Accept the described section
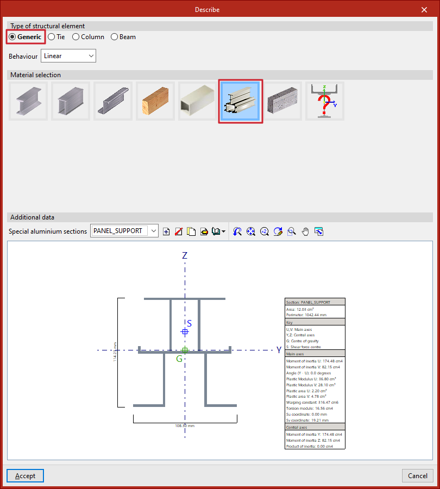The image size is (440, 489). click(x=25, y=475)
